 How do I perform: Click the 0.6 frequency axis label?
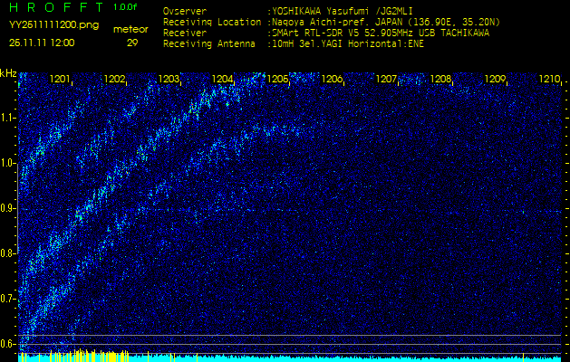8,343
